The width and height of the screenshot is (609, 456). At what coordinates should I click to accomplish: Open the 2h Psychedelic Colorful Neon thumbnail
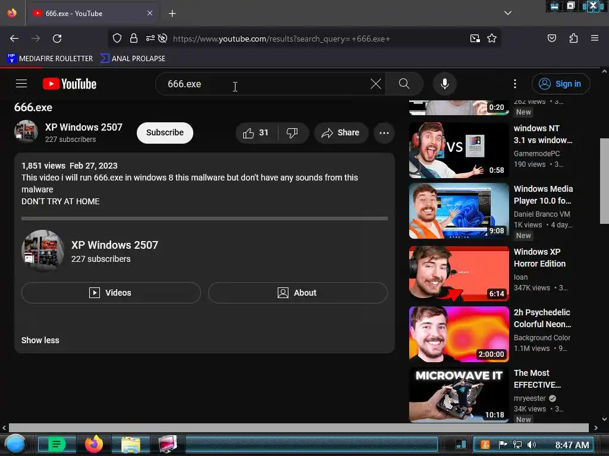tap(459, 334)
